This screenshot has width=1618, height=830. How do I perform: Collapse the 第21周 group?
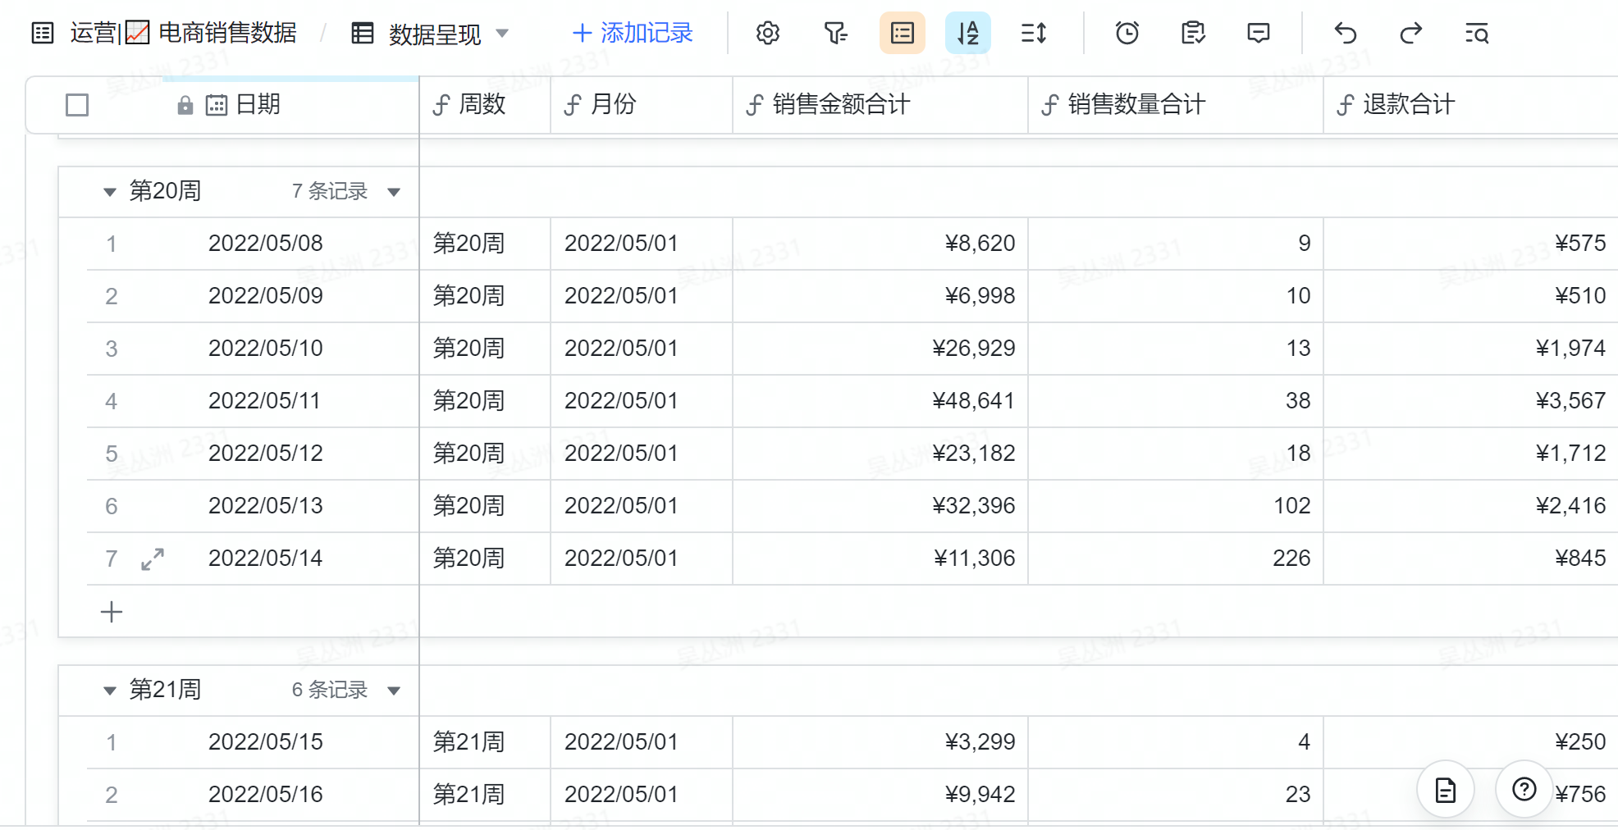click(x=109, y=691)
